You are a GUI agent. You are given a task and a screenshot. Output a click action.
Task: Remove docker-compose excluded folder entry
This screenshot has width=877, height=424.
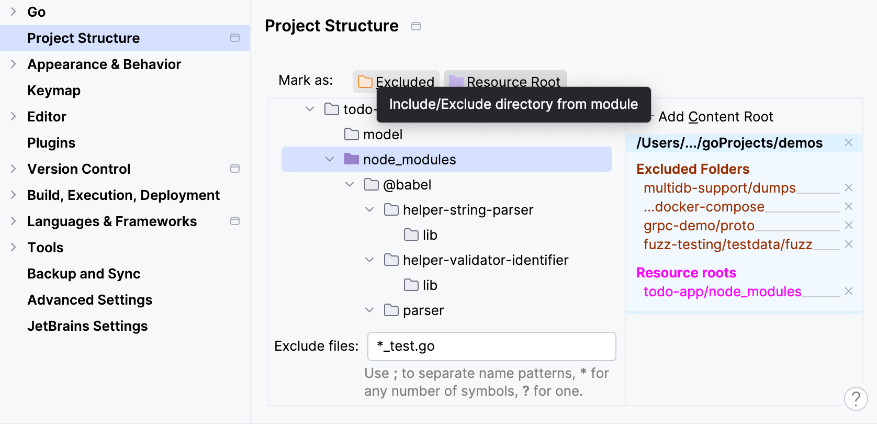tap(849, 206)
